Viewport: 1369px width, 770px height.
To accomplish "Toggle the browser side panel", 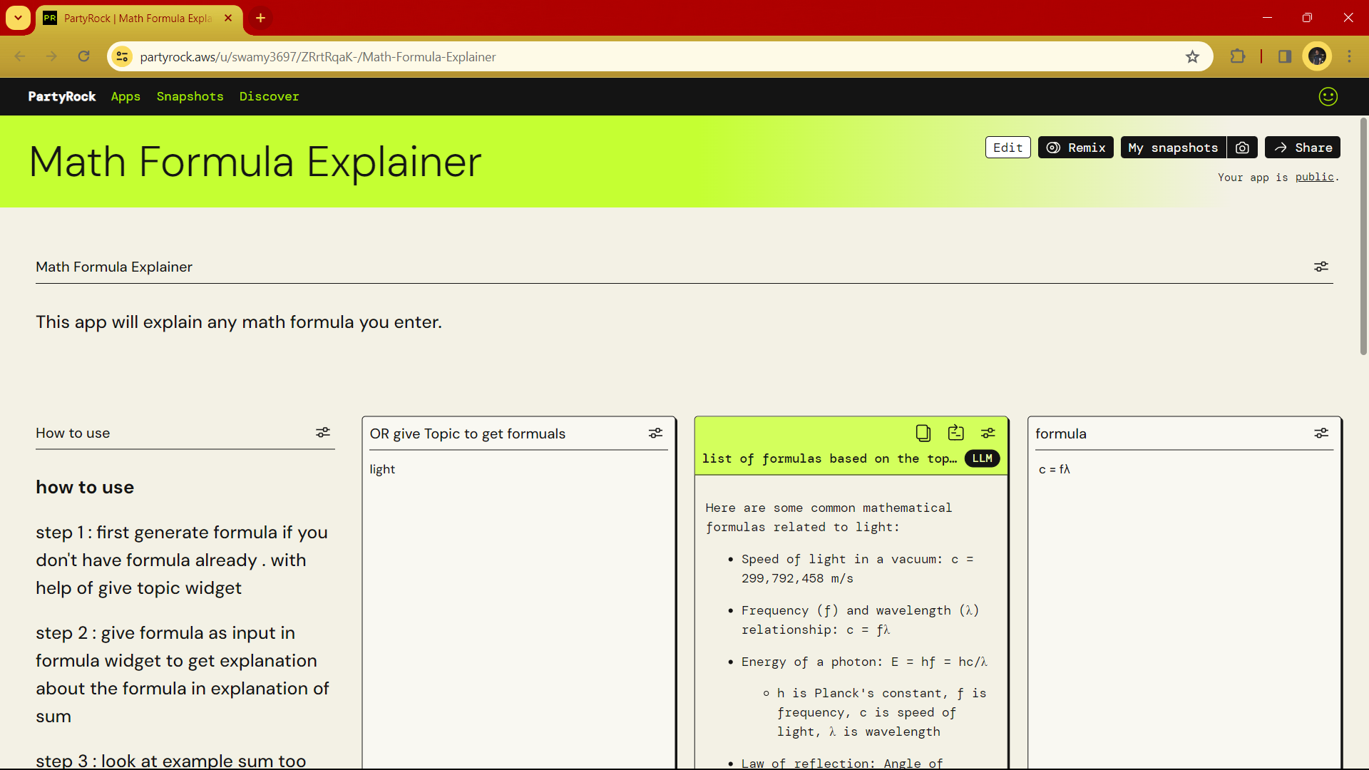I will click(1285, 56).
